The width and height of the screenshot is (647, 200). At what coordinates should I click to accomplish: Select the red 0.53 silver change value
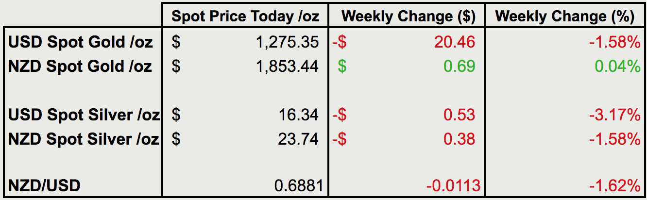(x=460, y=115)
